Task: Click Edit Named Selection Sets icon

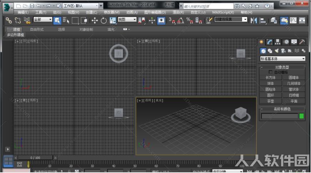Action: click(209, 20)
